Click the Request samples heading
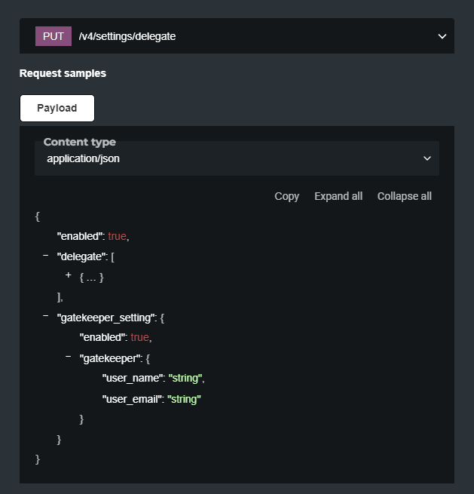 (x=63, y=73)
